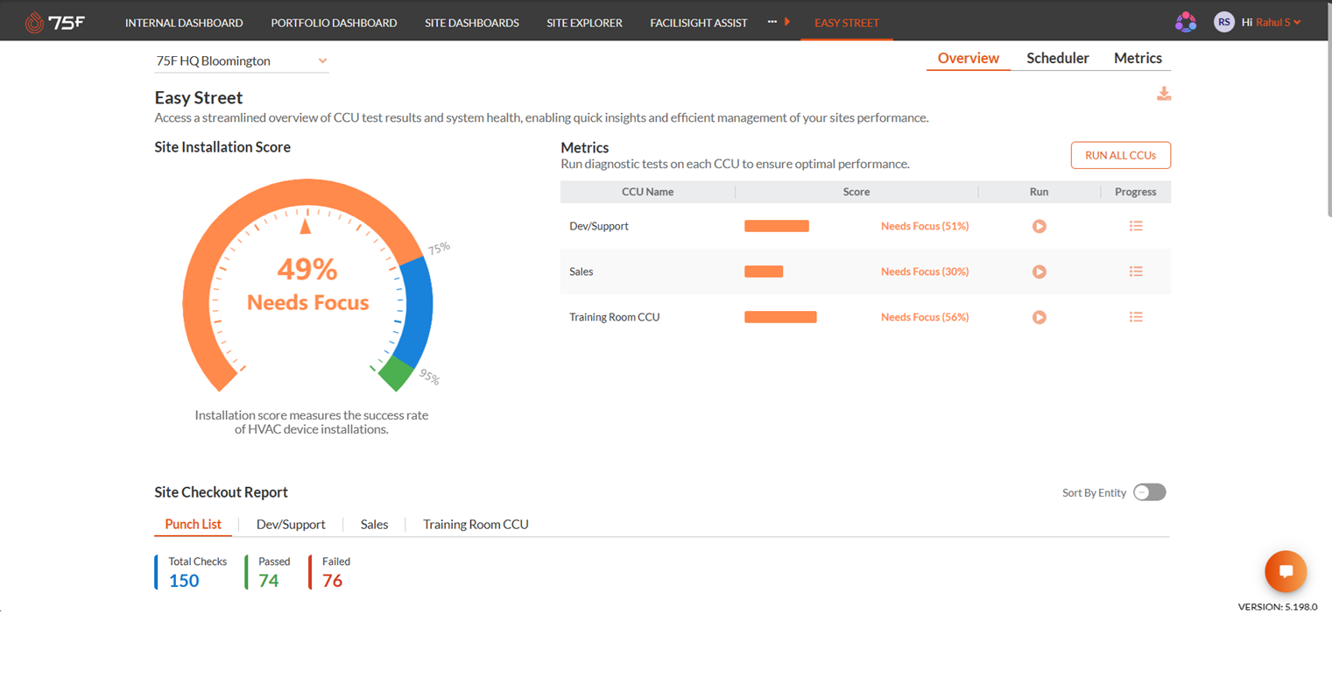Open Site Explorer

tap(584, 23)
